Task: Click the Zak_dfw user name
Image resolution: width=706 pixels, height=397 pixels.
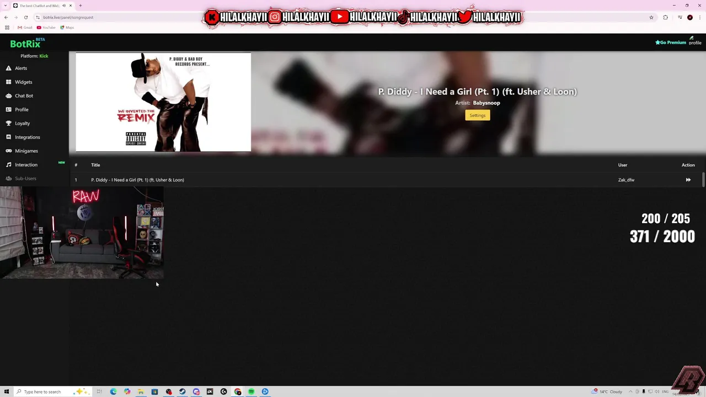Action: pyautogui.click(x=626, y=180)
